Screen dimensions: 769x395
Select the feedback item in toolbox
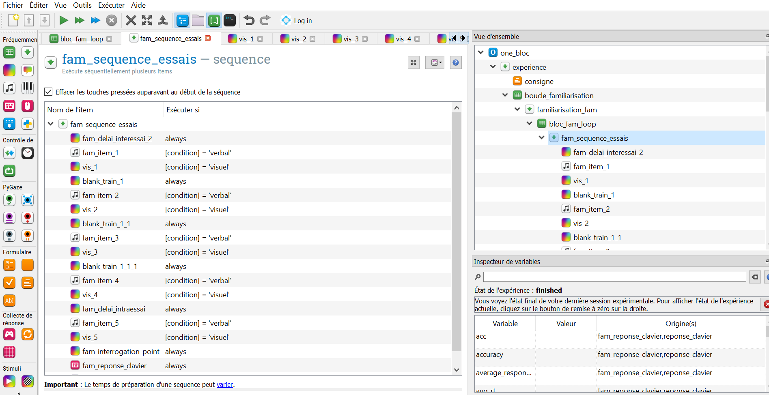click(28, 70)
